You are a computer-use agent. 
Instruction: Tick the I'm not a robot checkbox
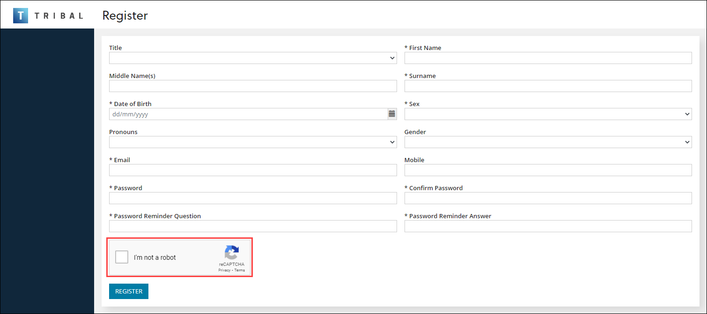[x=122, y=257]
